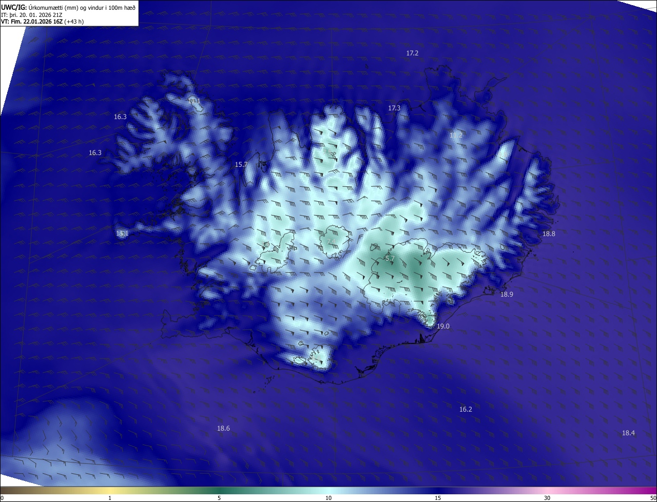Click the 17.2 value label

tap(412, 53)
